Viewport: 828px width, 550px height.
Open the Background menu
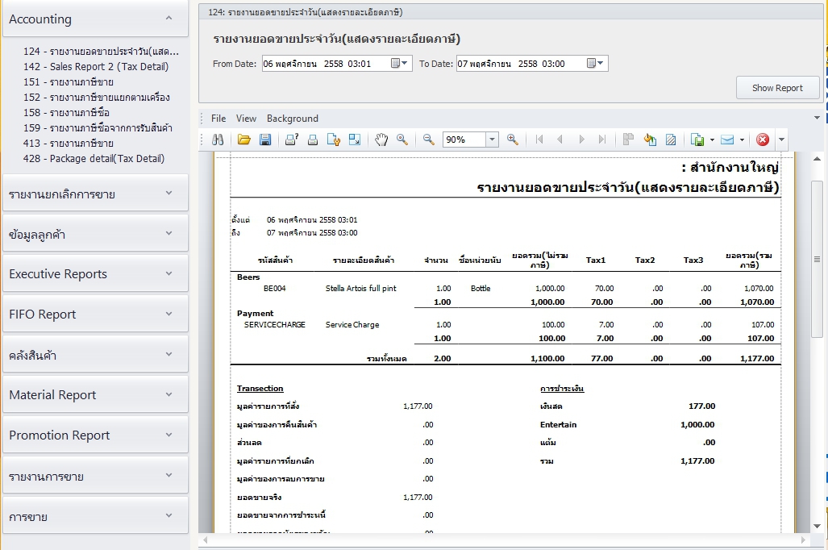(x=292, y=119)
